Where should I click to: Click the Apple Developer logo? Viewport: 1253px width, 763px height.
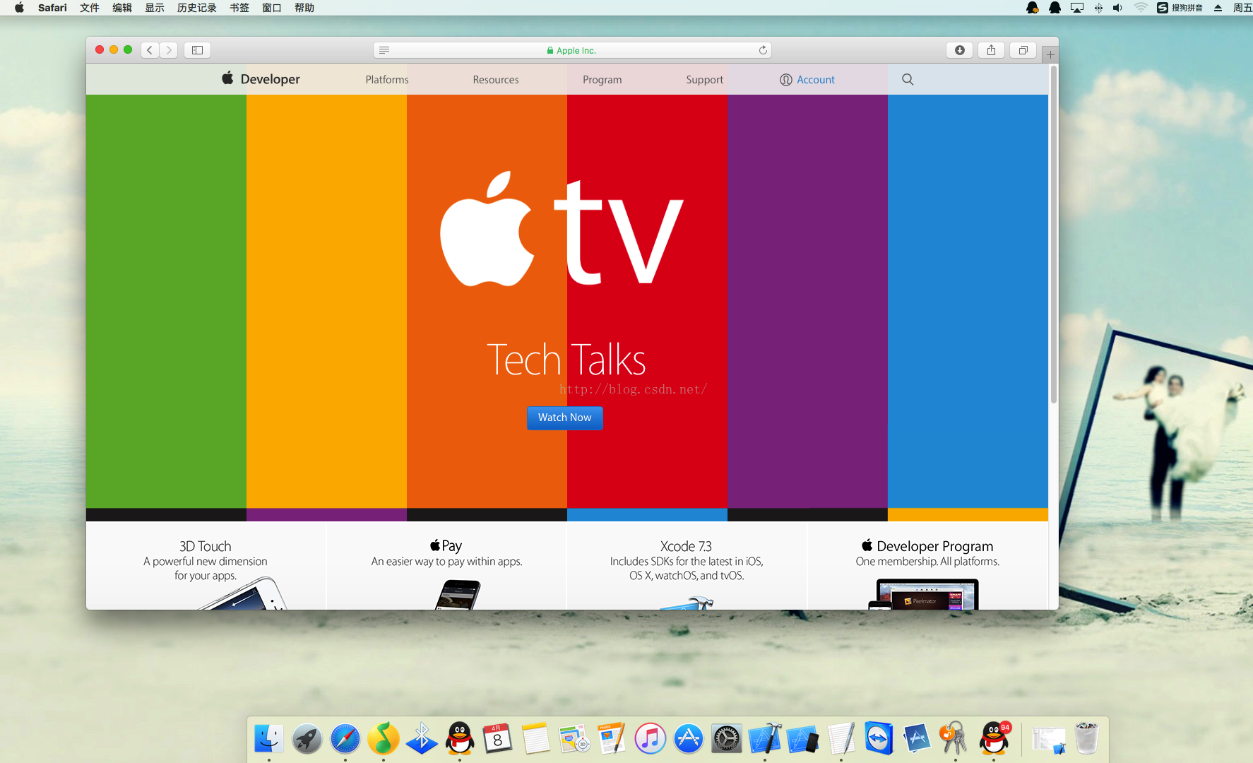click(x=261, y=79)
